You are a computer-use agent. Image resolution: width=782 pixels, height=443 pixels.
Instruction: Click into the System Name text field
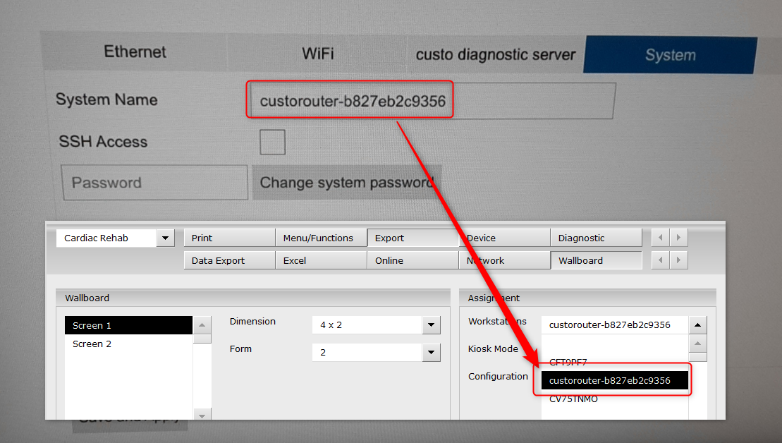432,101
